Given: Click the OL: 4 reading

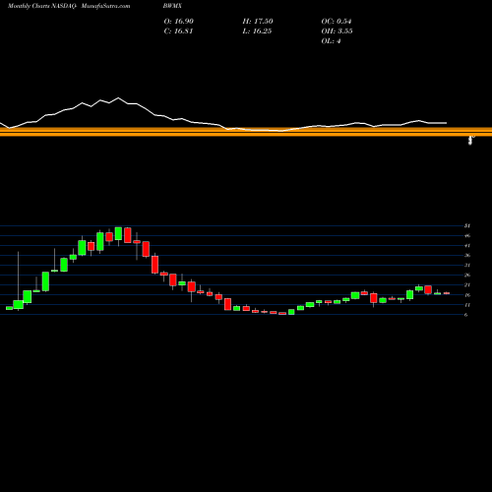Looking at the screenshot, I should [331, 41].
